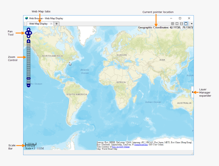Image resolution: width=219 pixels, height=166 pixels.
Task: Click the zoom slider handle
Action: [x=29, y=78]
